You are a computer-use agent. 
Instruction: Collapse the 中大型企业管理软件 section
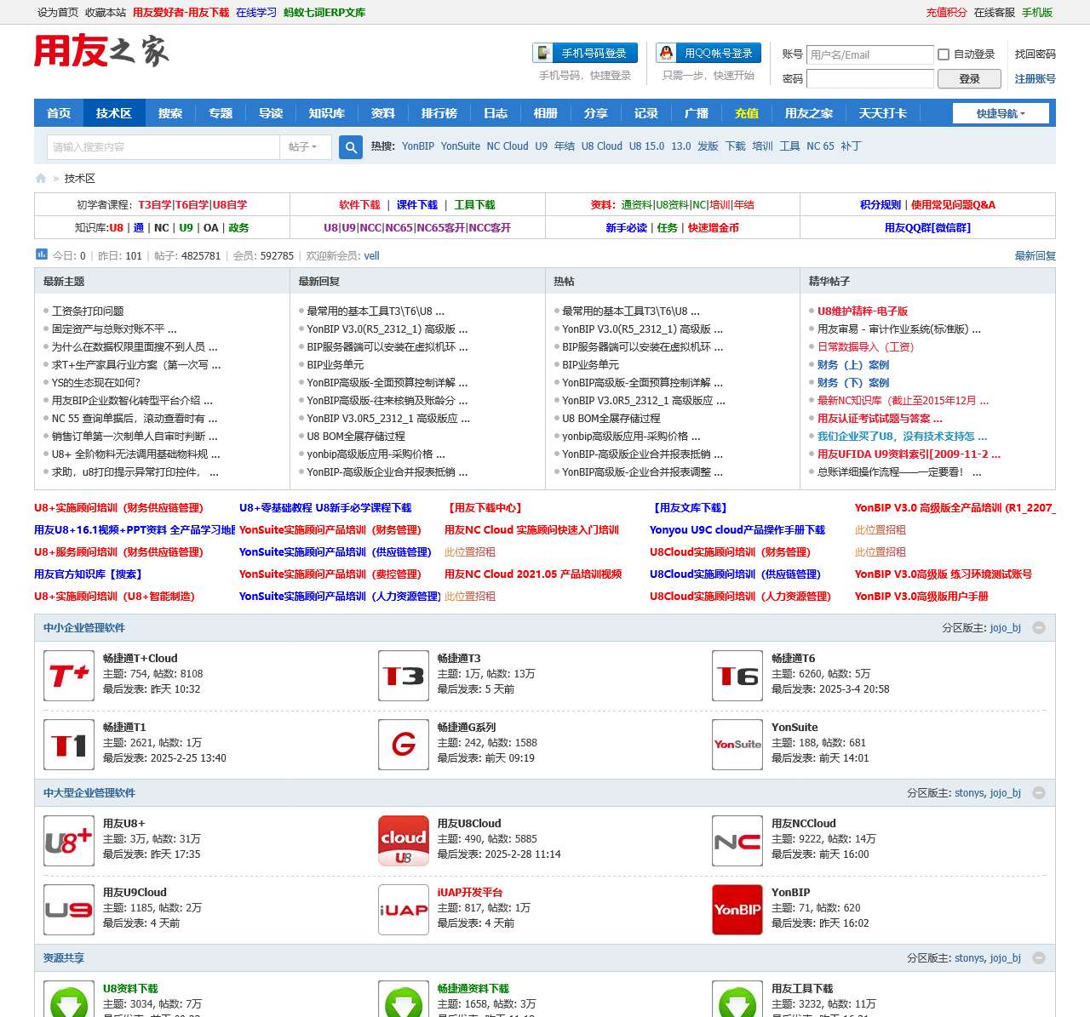[1039, 793]
